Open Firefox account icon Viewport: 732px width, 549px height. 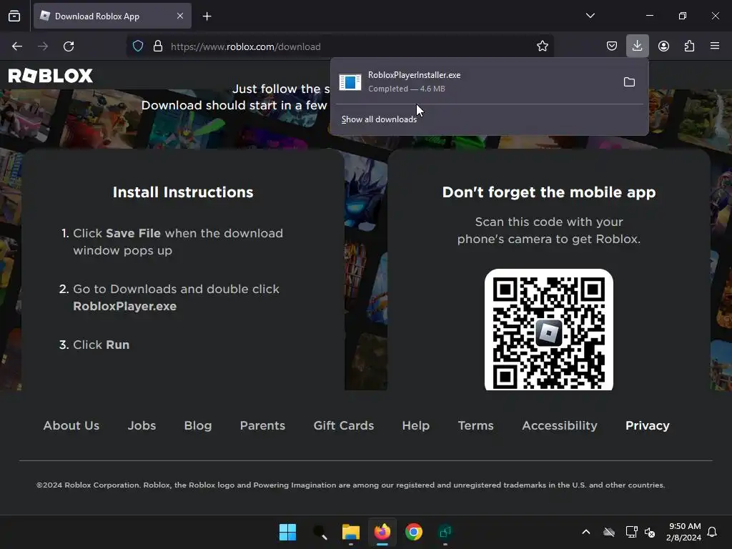663,46
